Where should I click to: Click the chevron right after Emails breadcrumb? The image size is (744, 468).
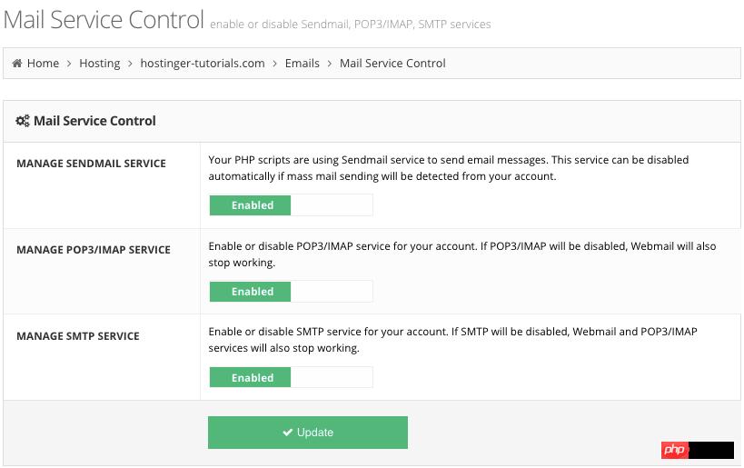coord(330,64)
